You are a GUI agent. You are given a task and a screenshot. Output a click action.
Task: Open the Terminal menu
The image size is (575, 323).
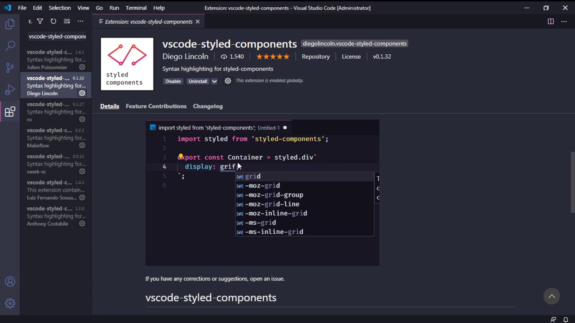pos(136,8)
